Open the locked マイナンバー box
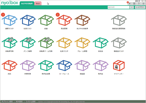The image size is (146, 103). pos(119,66)
